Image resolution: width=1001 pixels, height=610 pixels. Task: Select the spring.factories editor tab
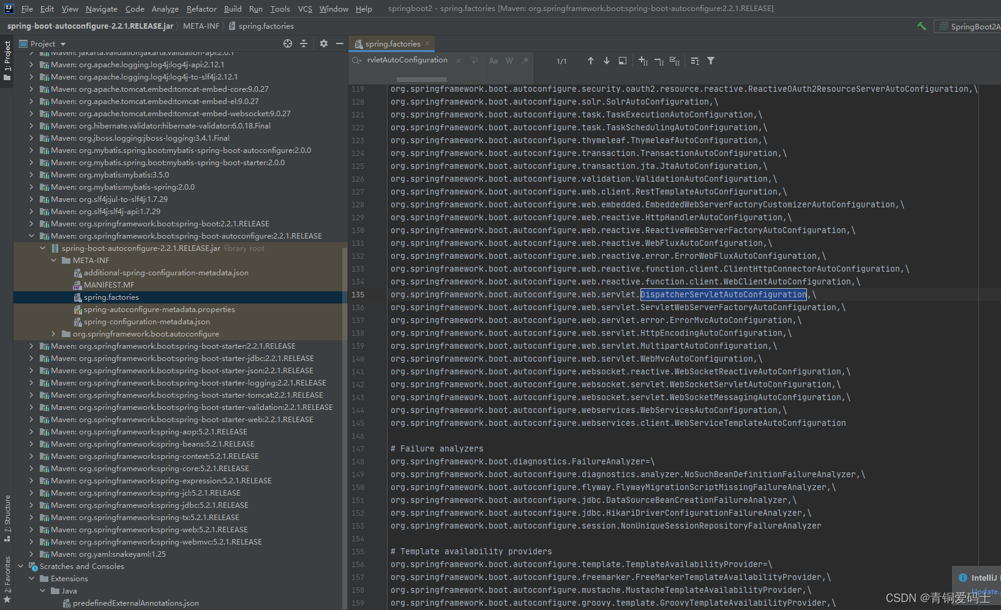392,43
